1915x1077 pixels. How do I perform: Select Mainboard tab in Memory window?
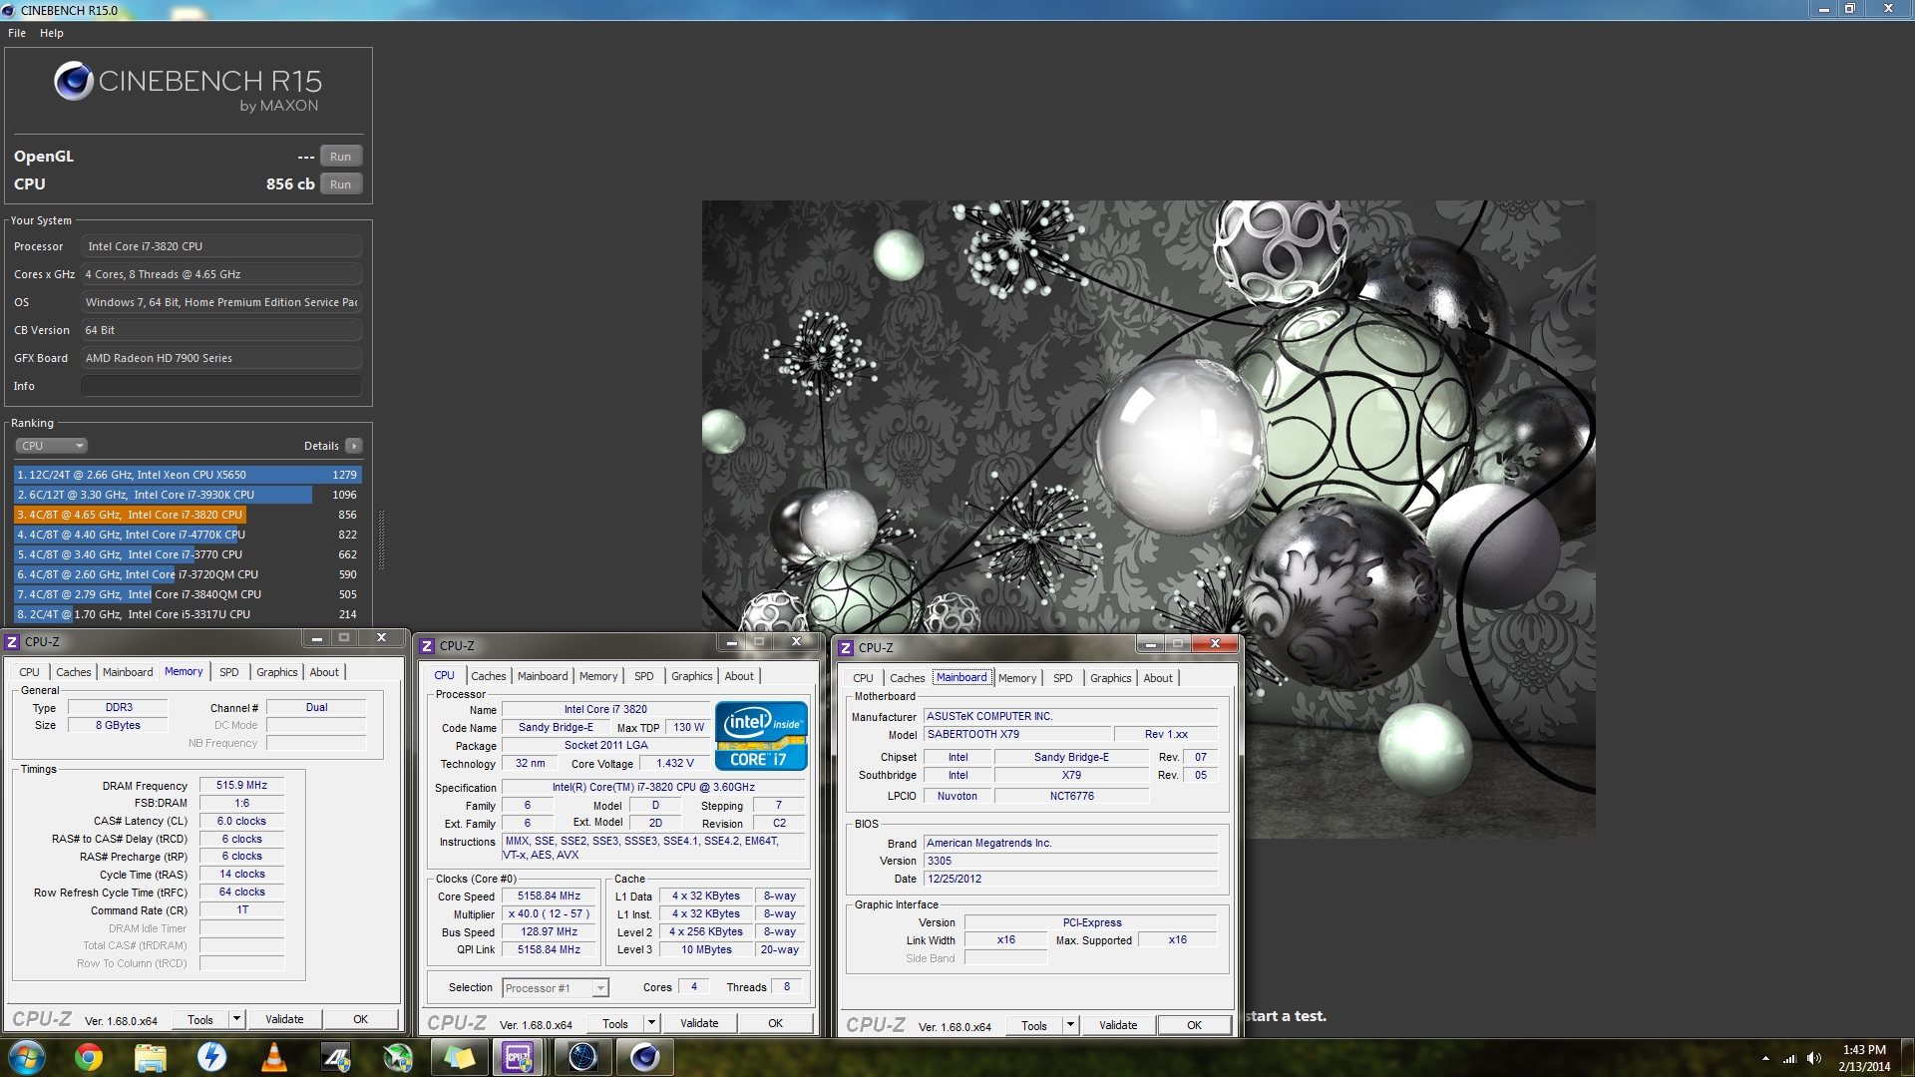click(x=128, y=672)
